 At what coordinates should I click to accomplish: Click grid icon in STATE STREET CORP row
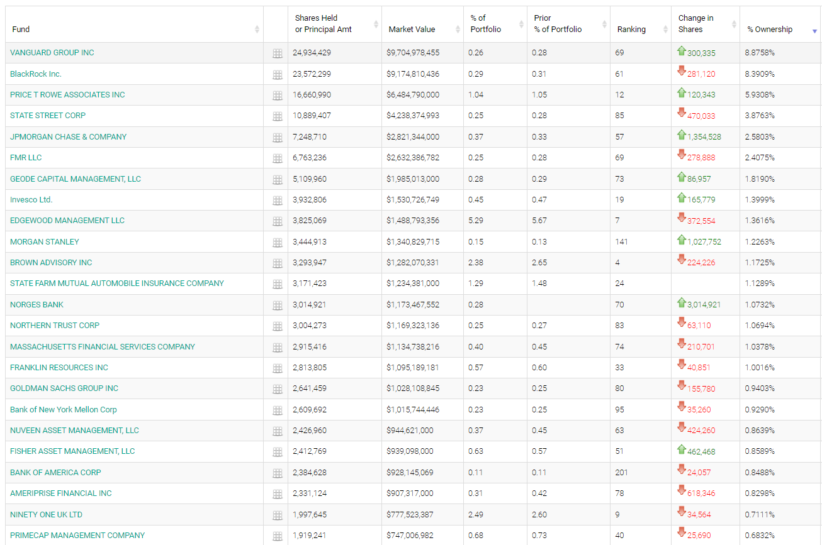pyautogui.click(x=277, y=116)
